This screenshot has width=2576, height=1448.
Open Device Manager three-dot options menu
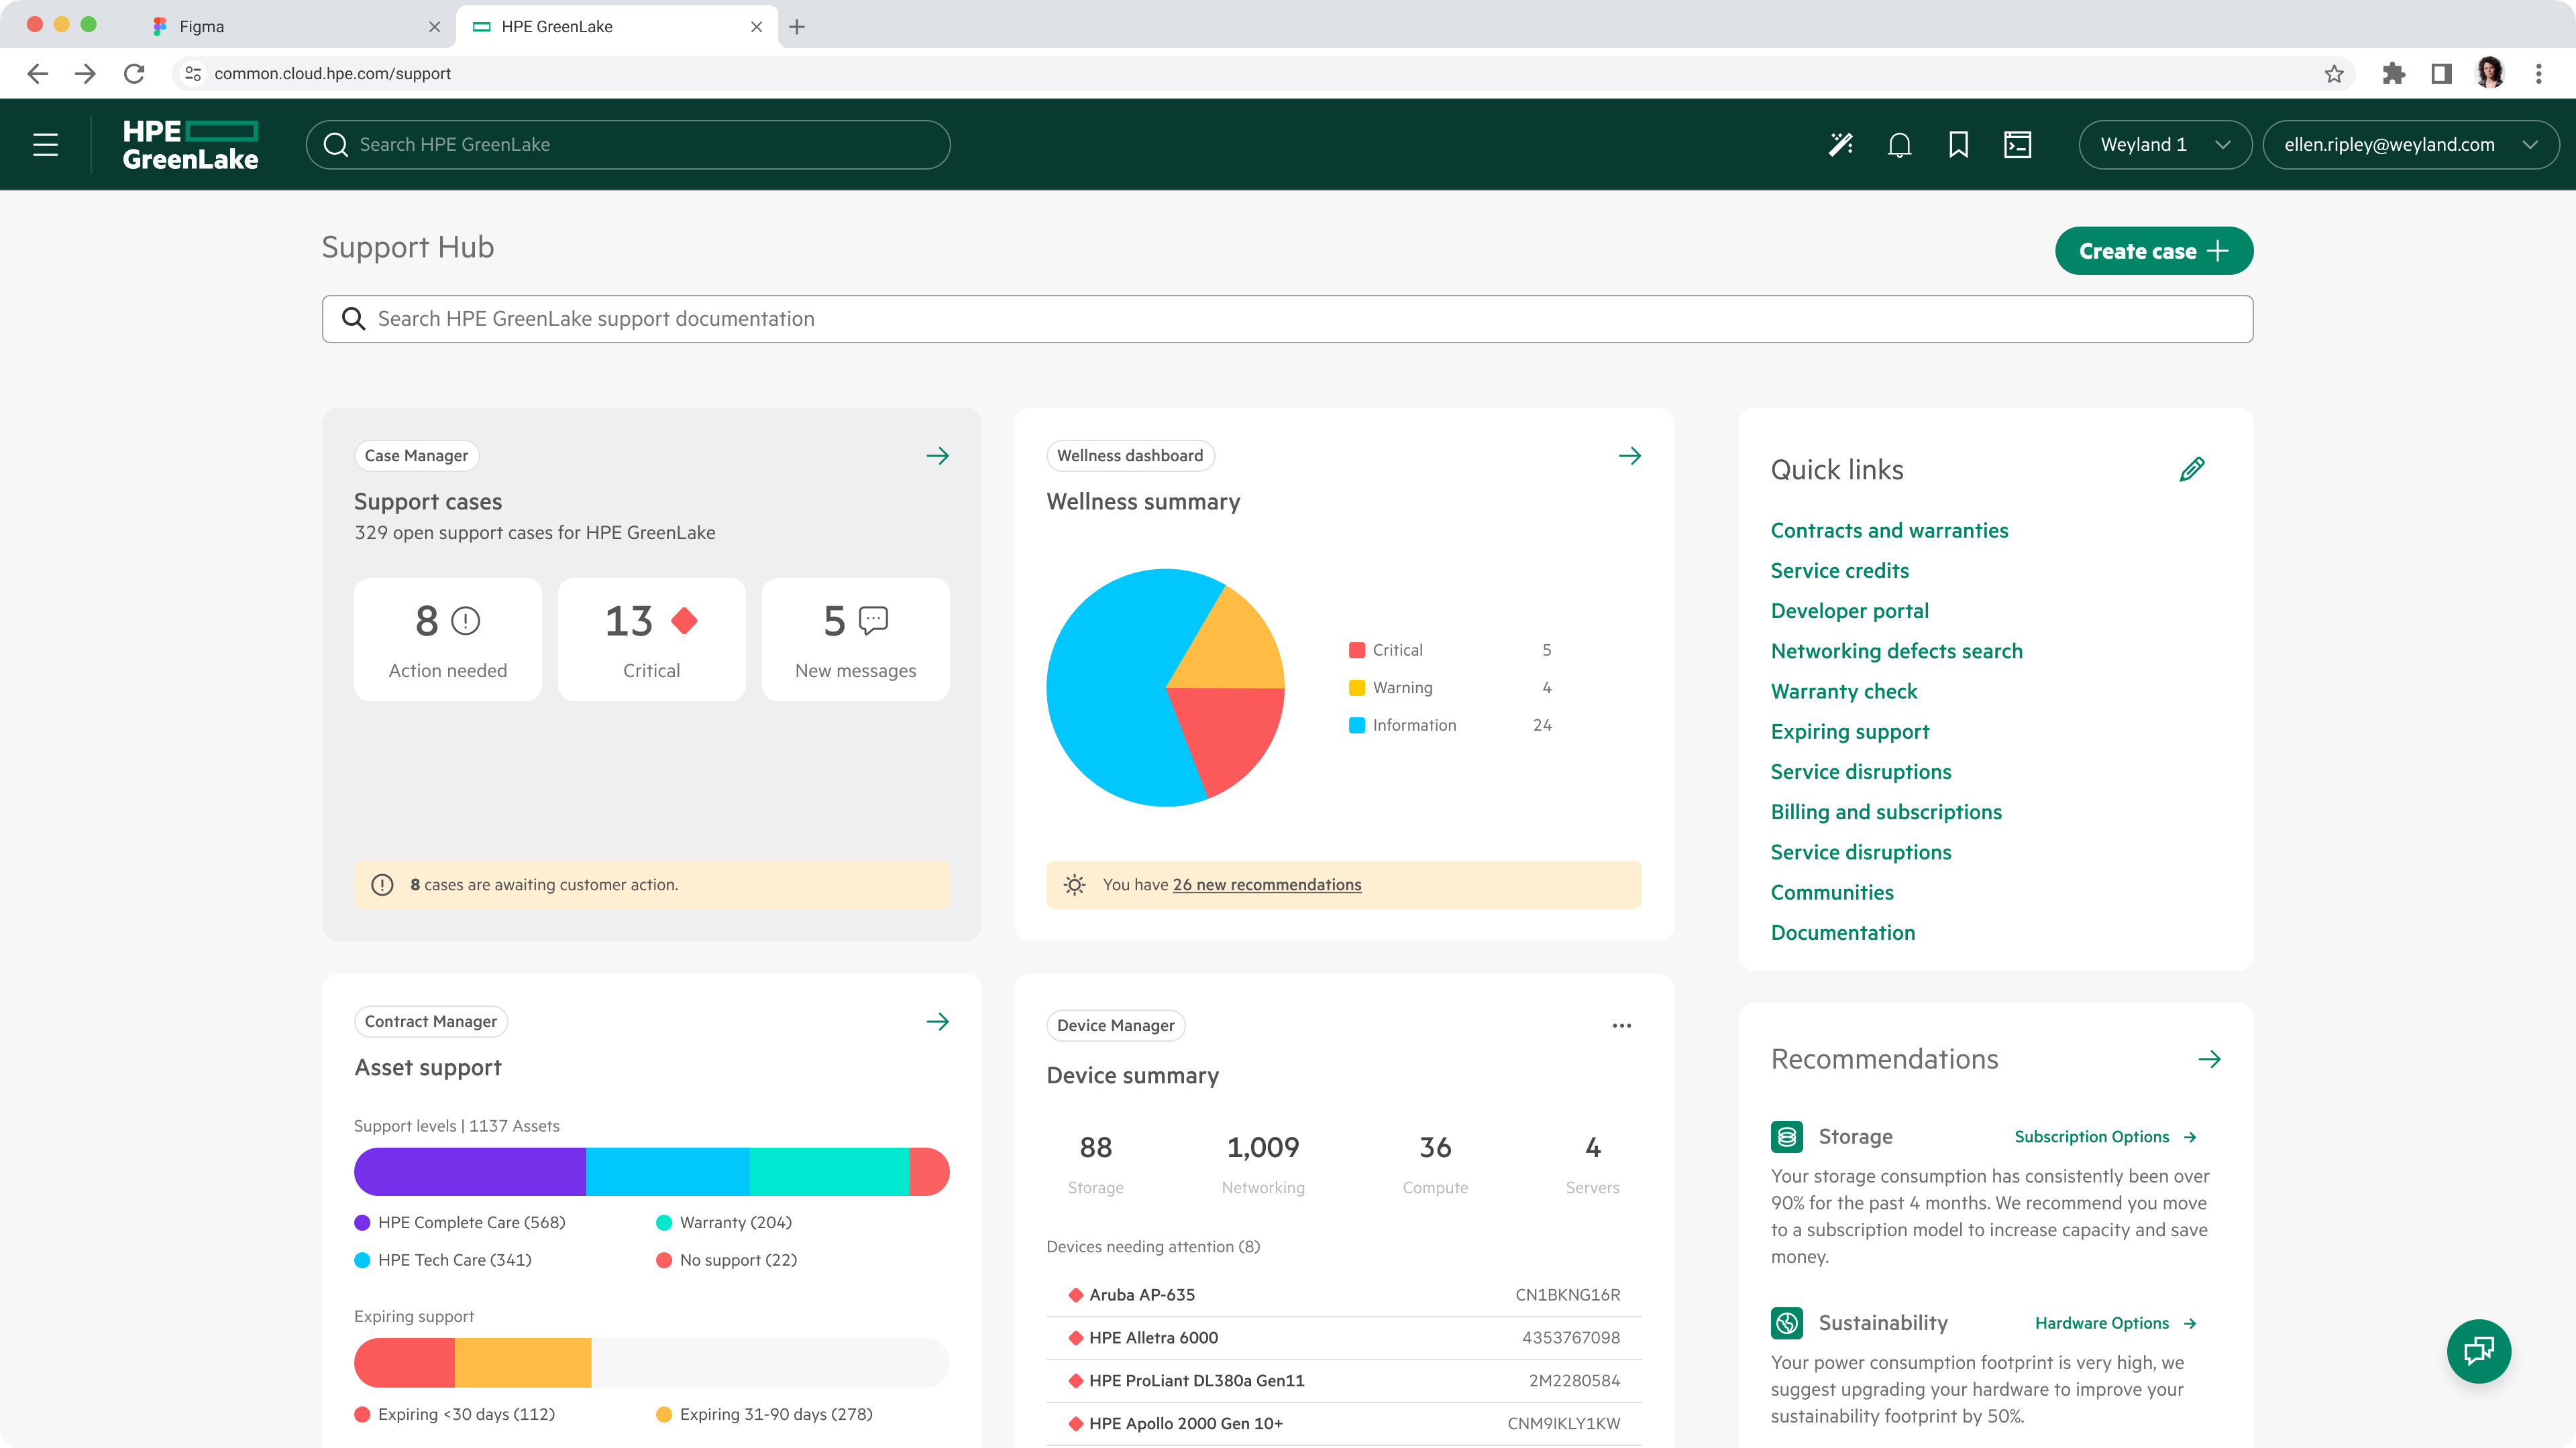[x=1621, y=1025]
